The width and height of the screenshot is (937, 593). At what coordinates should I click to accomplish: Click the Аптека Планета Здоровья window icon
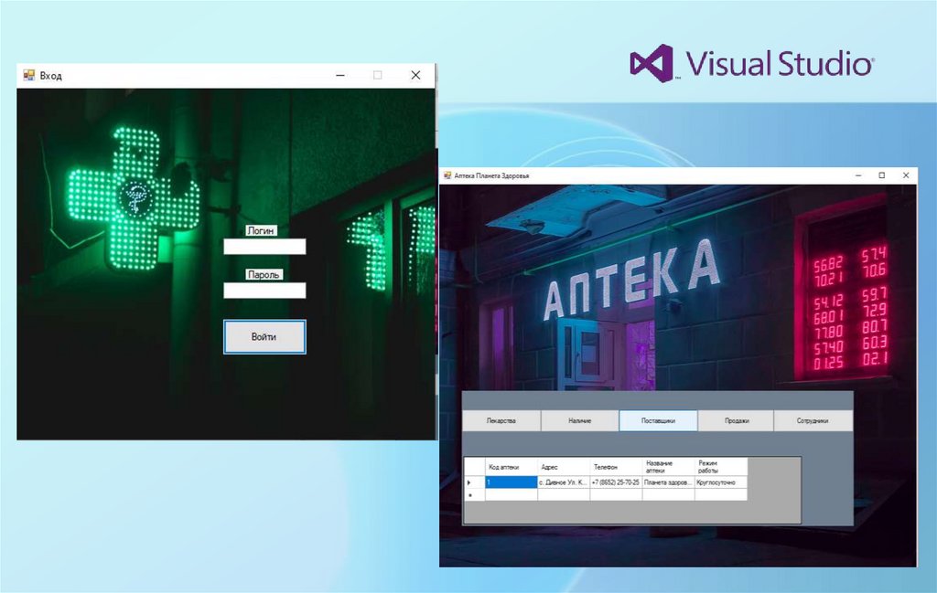pyautogui.click(x=447, y=175)
